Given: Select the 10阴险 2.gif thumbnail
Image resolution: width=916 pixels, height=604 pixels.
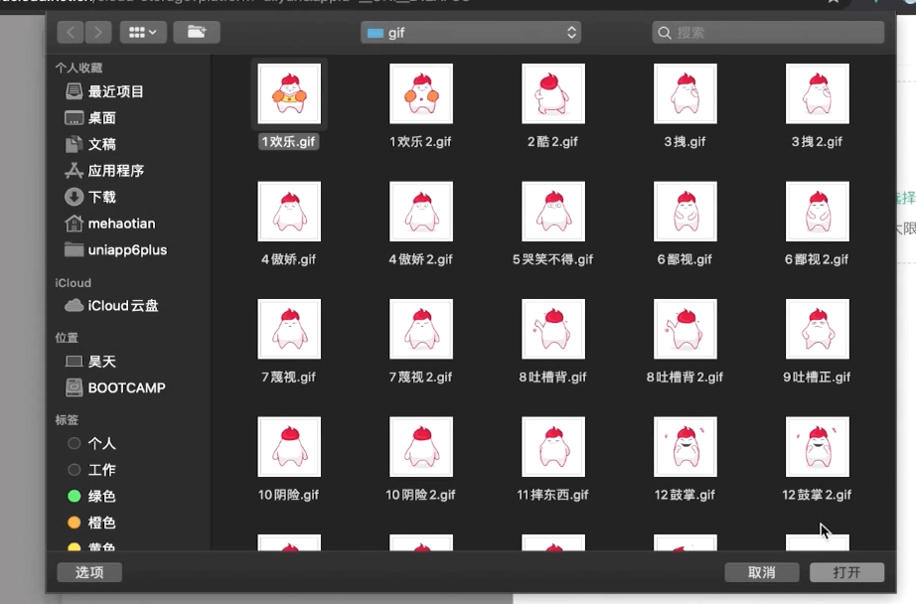Looking at the screenshot, I should pyautogui.click(x=421, y=447).
